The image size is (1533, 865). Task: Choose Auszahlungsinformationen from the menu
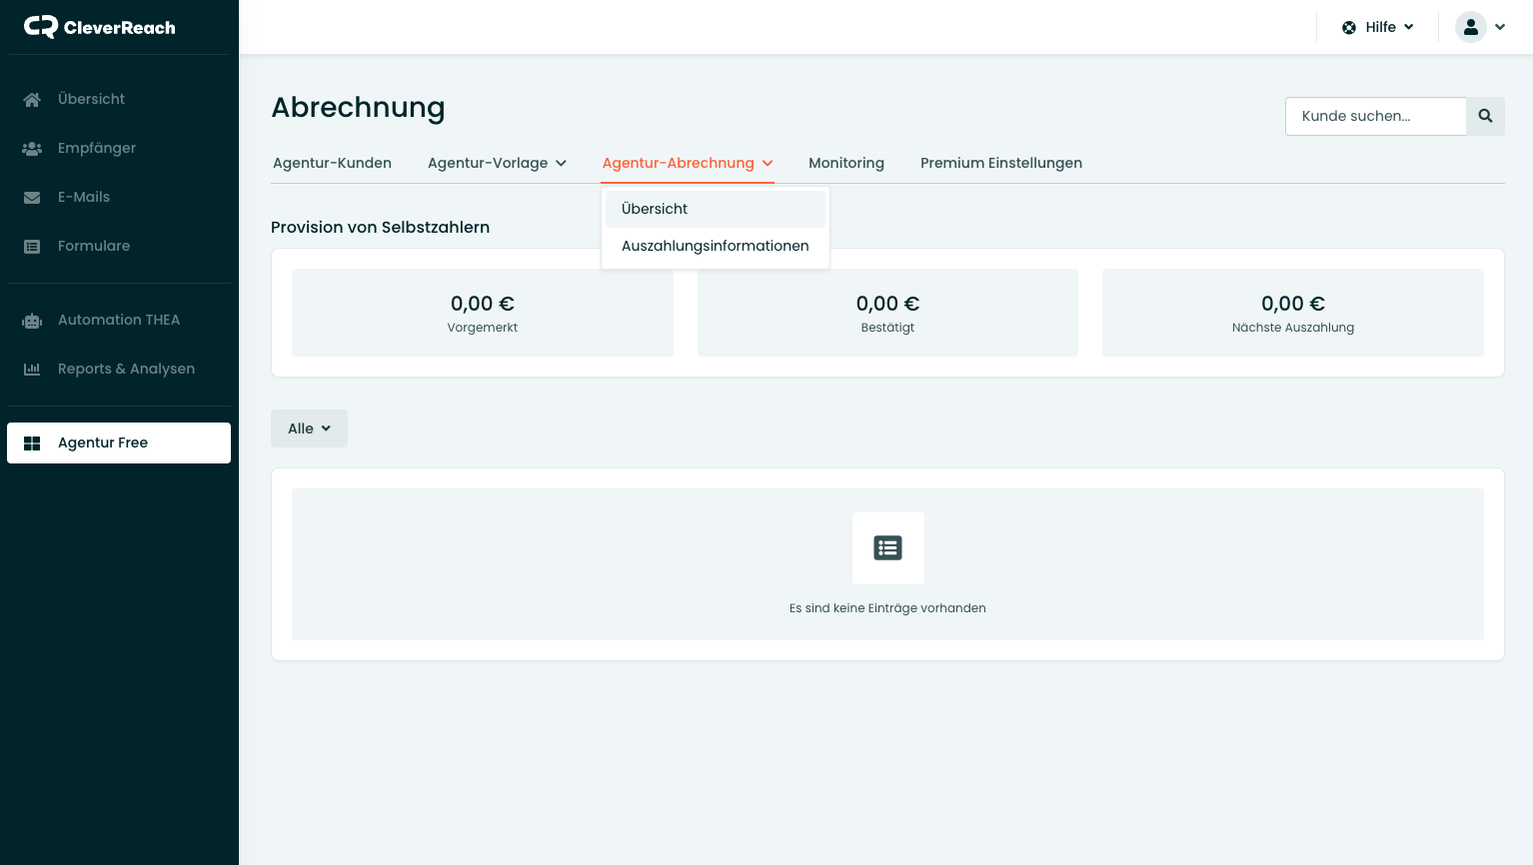coord(715,246)
